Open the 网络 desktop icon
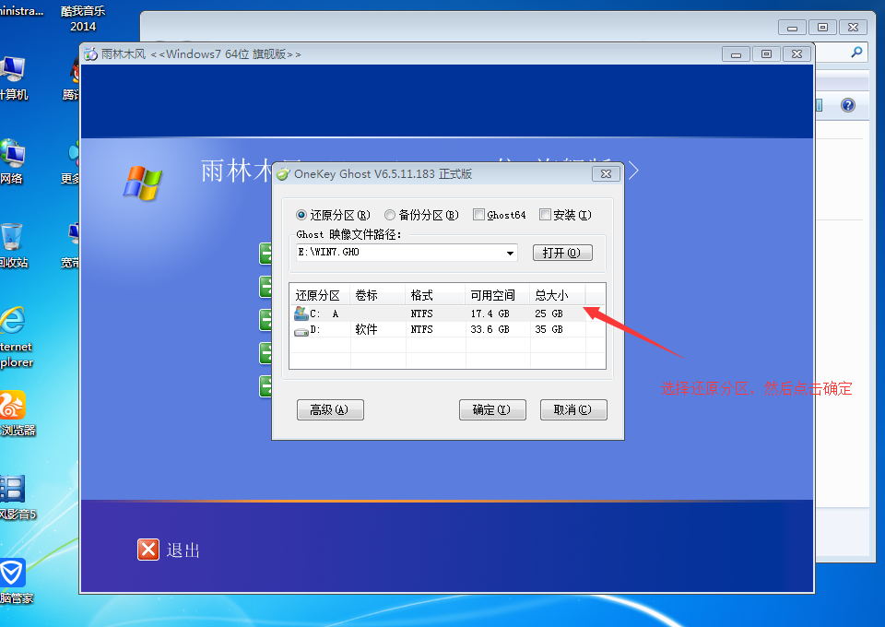885x627 pixels. [12, 162]
